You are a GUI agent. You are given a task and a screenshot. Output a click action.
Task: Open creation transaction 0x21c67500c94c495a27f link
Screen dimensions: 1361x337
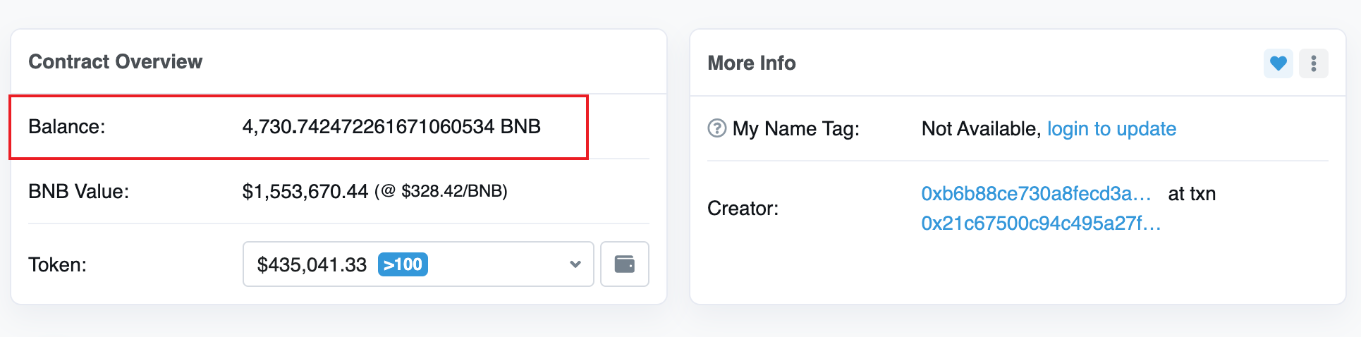point(1041,223)
